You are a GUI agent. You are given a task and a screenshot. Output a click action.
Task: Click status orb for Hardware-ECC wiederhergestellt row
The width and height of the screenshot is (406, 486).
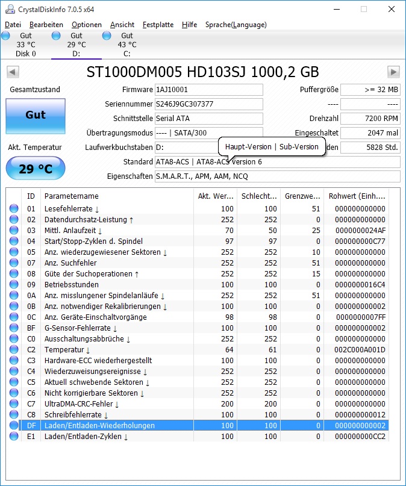[x=14, y=361]
